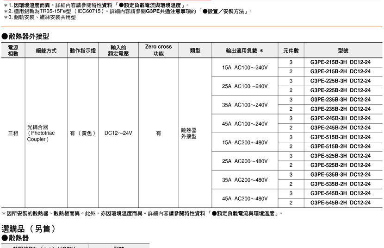Click model G3PE-525B-3H DC12-24
384x248 pixels.
click(x=341, y=156)
